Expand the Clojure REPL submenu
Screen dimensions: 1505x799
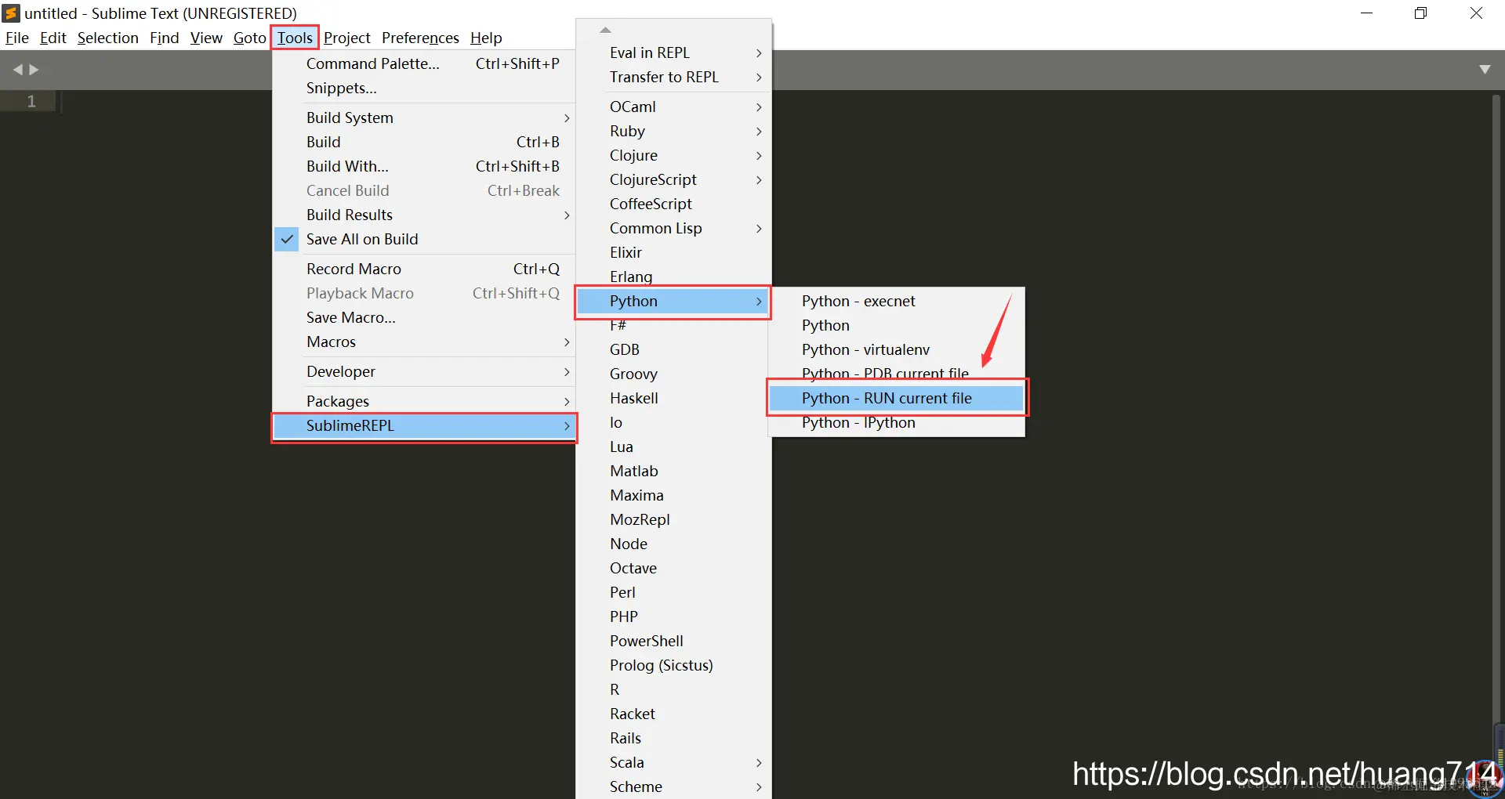(x=673, y=155)
